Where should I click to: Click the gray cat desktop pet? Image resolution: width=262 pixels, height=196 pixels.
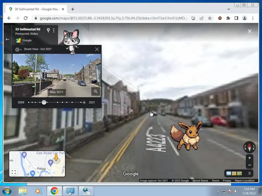click(71, 42)
